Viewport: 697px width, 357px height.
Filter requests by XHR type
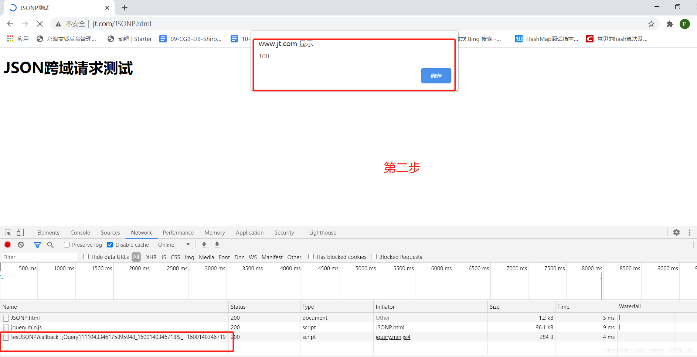tap(151, 257)
